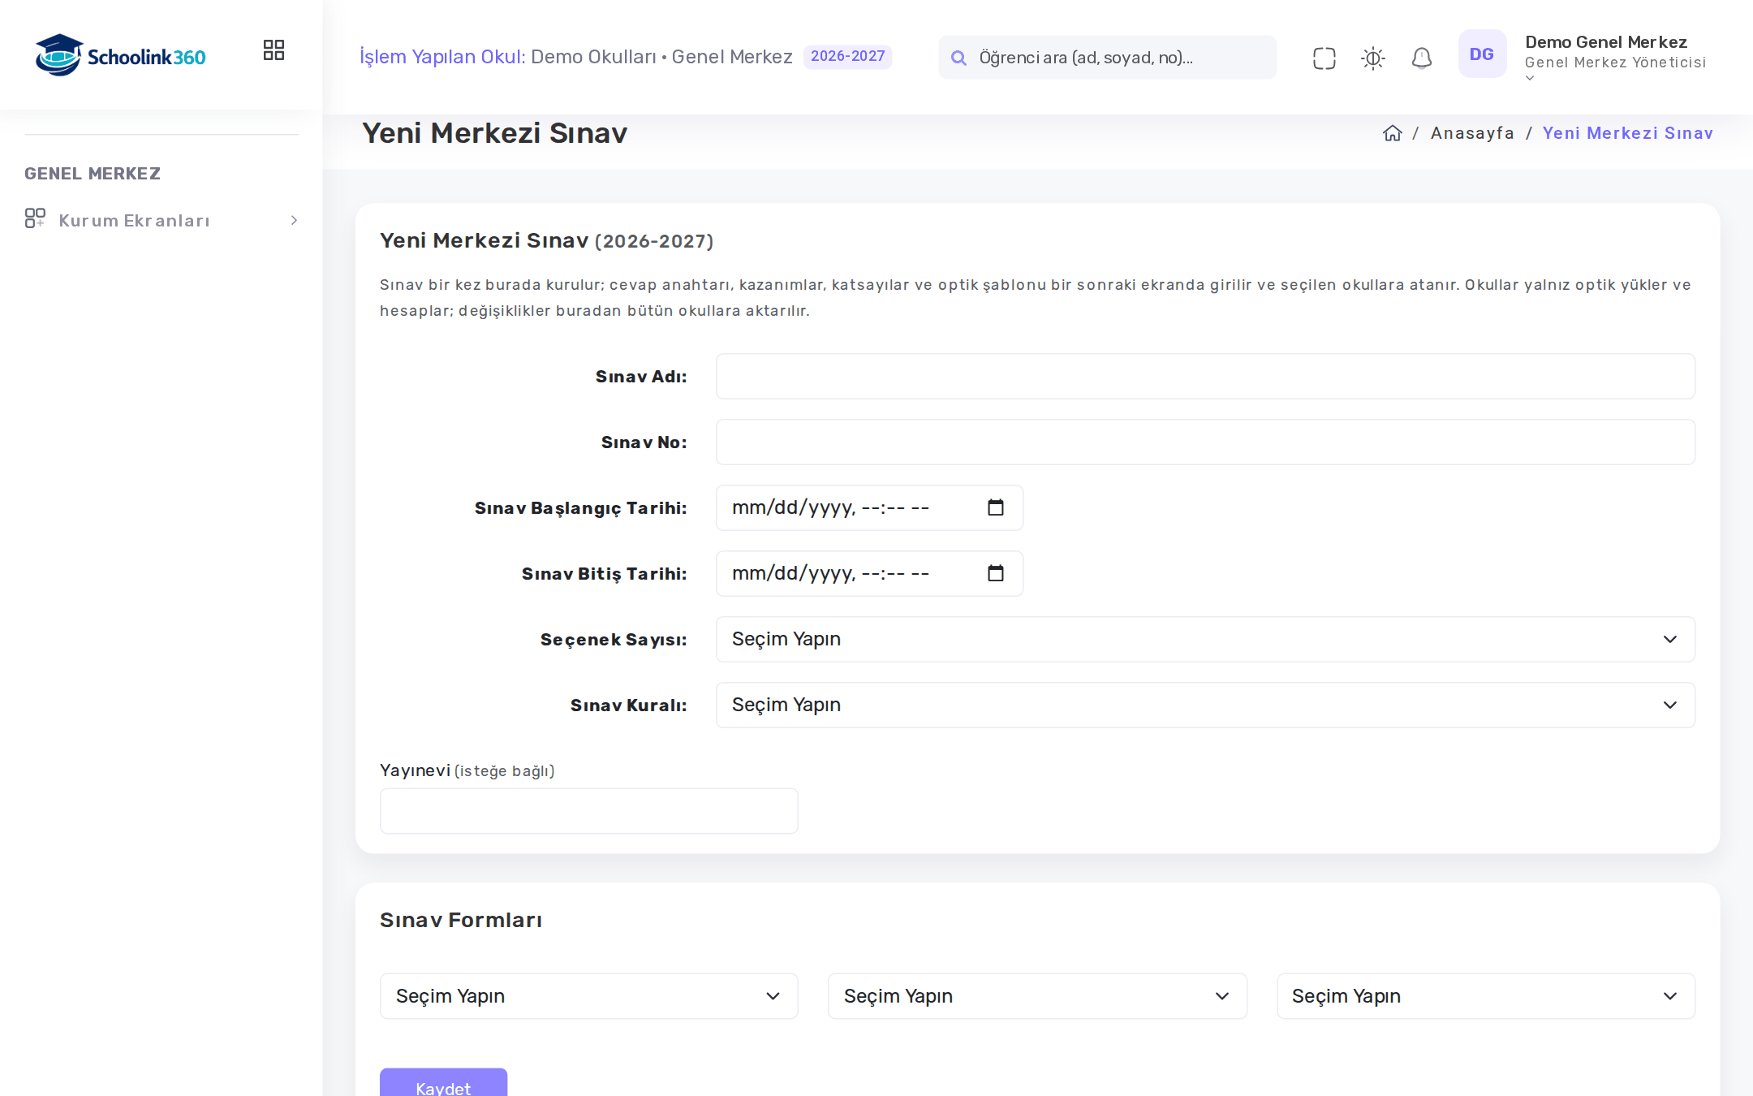Focus the Sınav No input field

coord(1205,442)
